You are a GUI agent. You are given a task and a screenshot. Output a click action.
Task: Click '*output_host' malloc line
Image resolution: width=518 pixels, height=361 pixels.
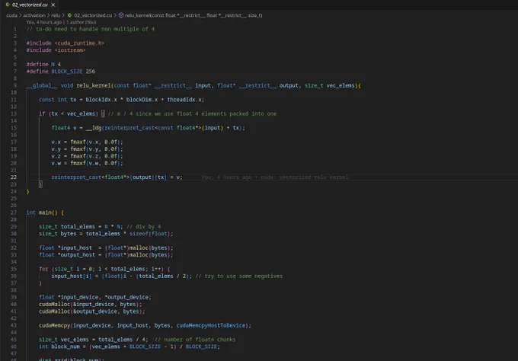(x=106, y=255)
